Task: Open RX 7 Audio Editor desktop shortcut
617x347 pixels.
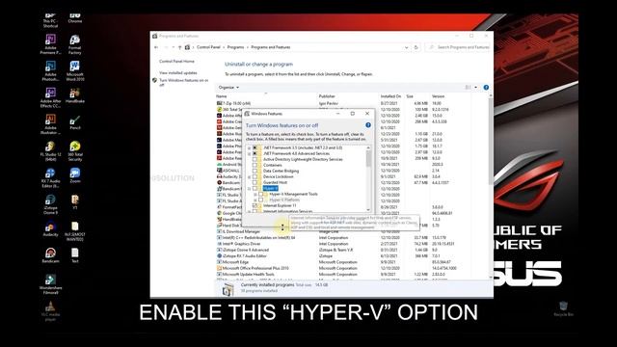Action: click(50, 177)
